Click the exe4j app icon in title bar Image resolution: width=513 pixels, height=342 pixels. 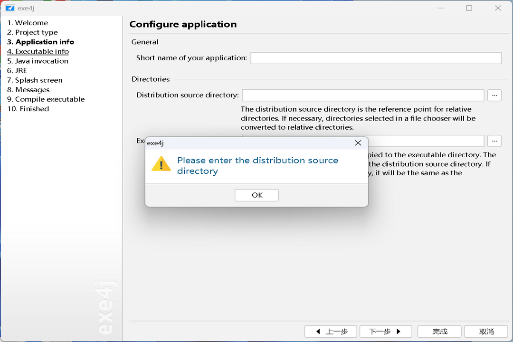(x=10, y=8)
